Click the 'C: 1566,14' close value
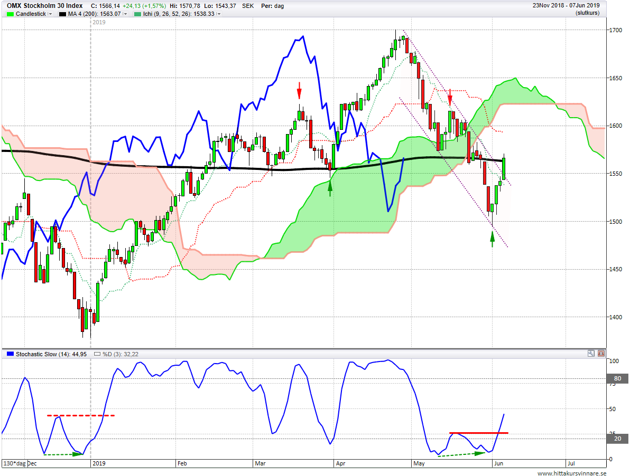 (105, 6)
